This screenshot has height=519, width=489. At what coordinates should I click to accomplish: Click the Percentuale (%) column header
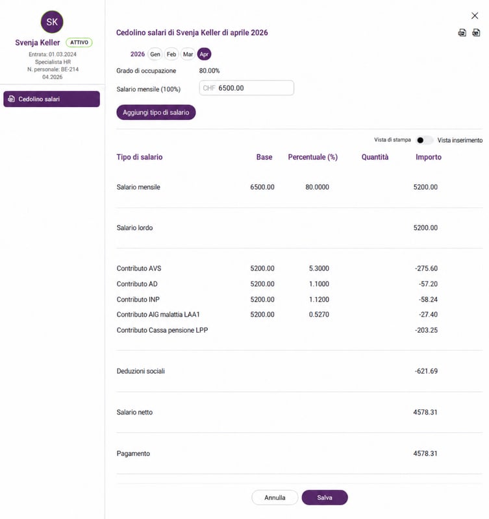[x=313, y=157]
